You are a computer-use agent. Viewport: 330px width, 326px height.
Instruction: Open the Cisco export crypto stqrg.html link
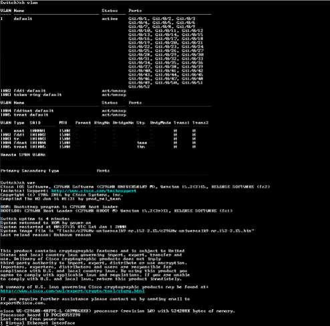coord(72,291)
